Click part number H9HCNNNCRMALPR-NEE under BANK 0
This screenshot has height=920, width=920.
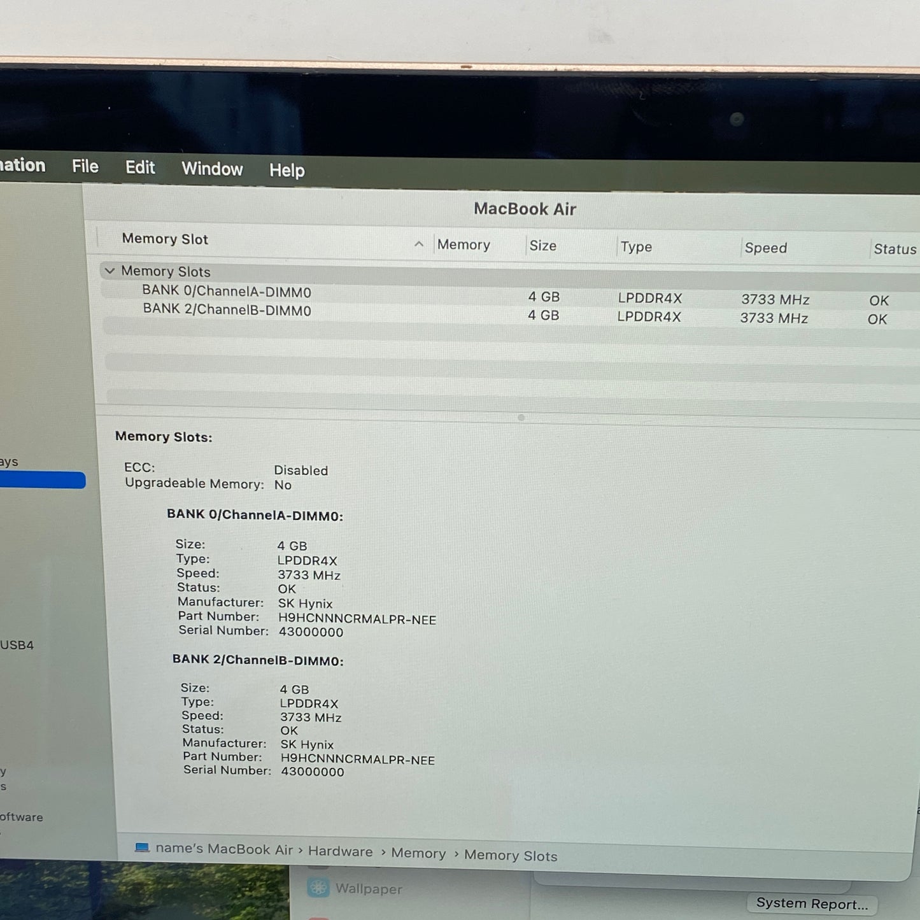pos(357,619)
